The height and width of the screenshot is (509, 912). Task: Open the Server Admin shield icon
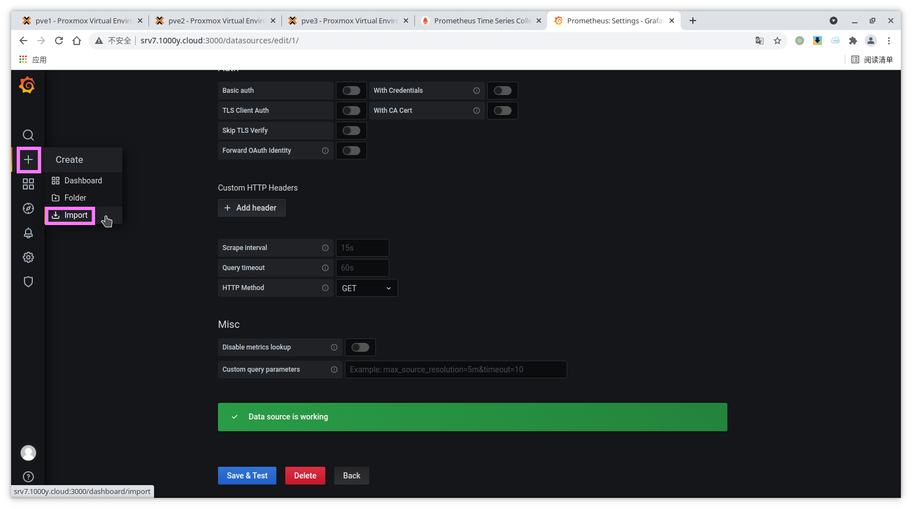click(28, 282)
